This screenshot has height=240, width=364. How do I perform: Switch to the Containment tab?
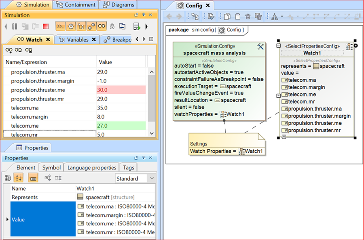pos(77,5)
